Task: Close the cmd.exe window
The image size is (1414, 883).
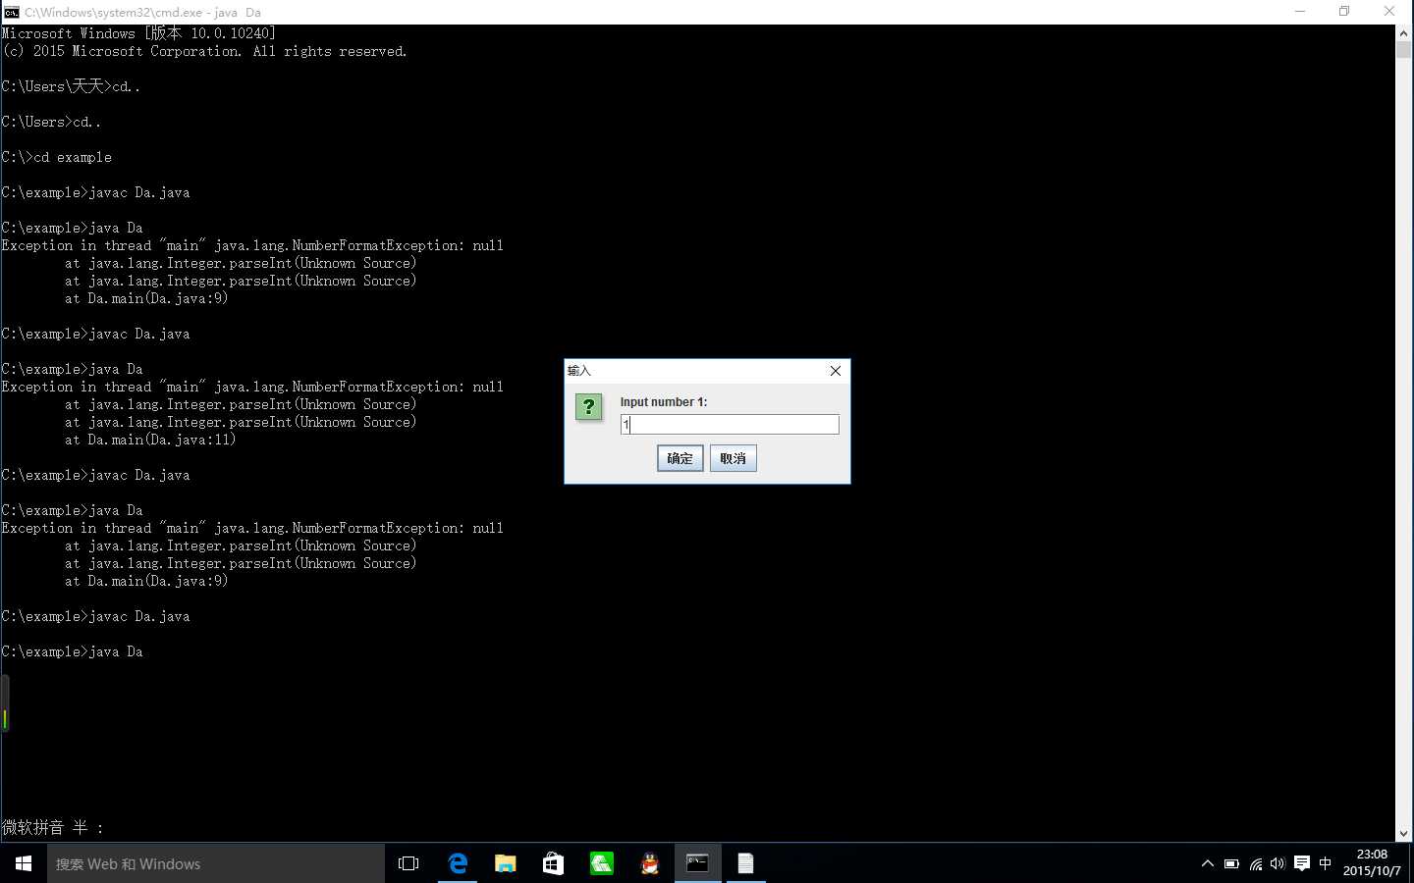Action: click(1389, 12)
